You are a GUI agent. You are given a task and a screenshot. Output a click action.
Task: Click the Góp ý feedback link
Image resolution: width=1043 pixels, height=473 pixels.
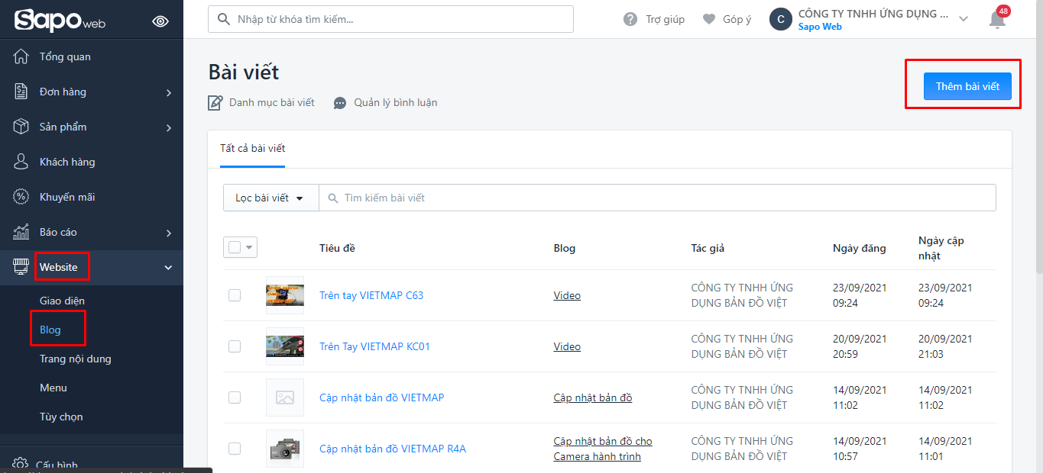(x=737, y=19)
